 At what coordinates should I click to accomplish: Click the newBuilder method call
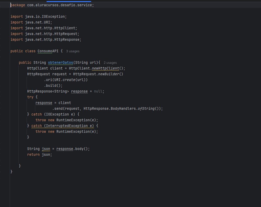pos(108,74)
